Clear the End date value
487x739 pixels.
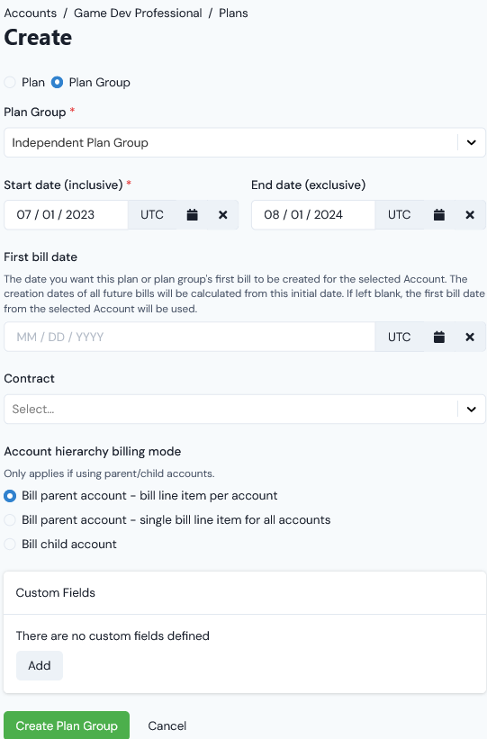point(470,215)
